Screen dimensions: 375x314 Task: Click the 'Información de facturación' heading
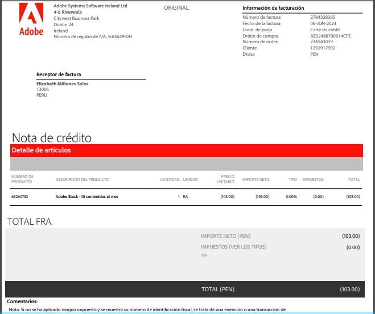[x=273, y=8]
